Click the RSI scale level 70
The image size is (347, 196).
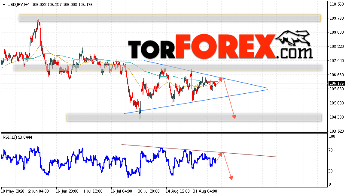click(331, 150)
